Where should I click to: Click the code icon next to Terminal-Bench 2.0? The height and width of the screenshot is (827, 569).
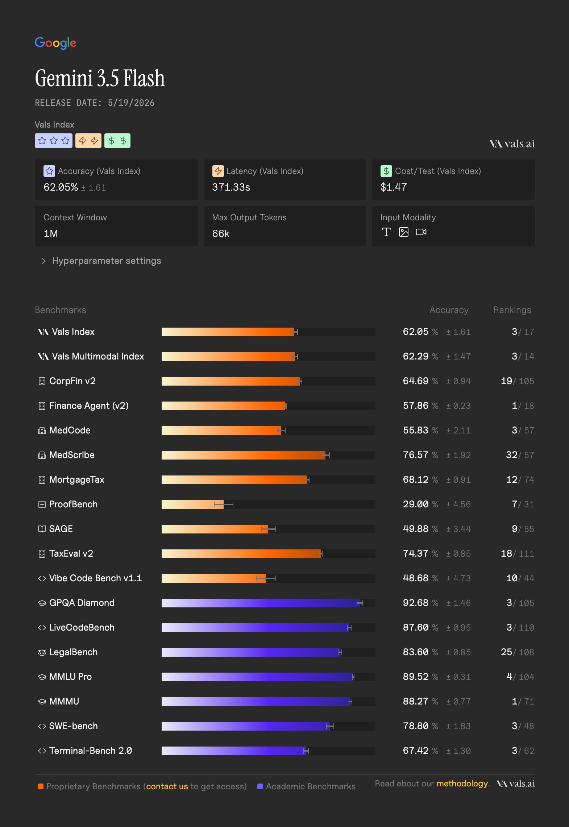point(42,751)
